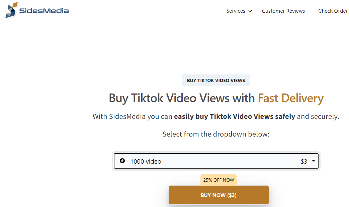This screenshot has width=349, height=207.
Task: Open the Check Order link
Action: coord(333,11)
